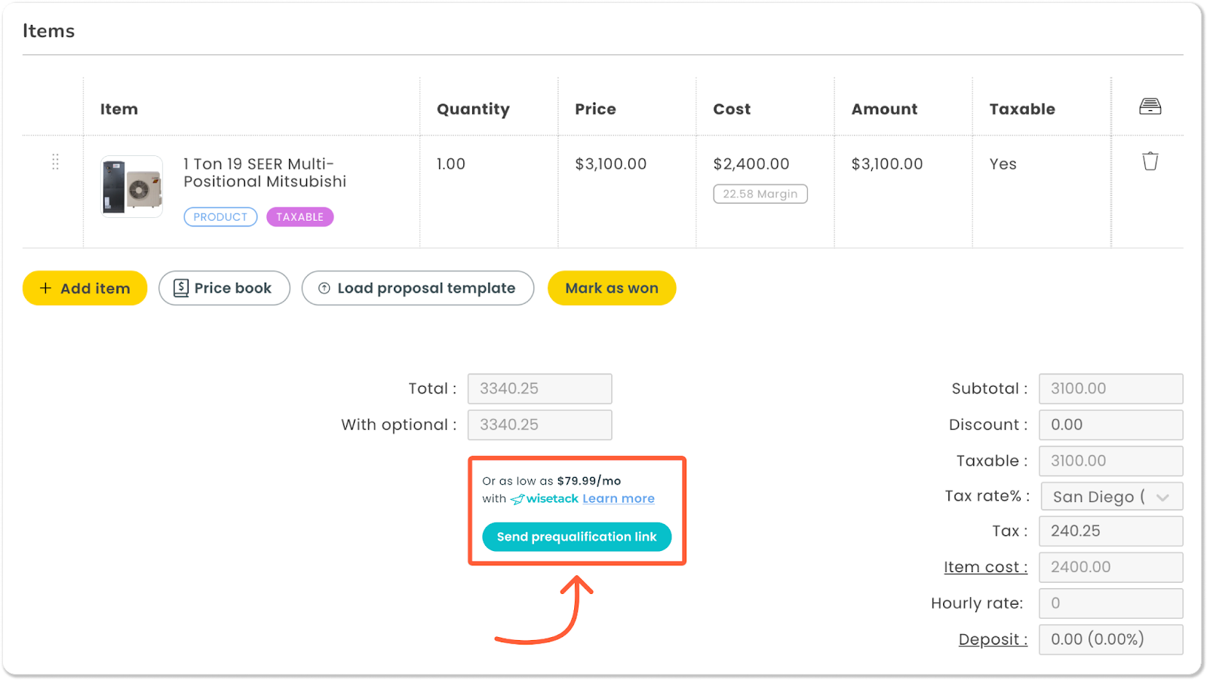Click the Item cost underlined label

985,567
